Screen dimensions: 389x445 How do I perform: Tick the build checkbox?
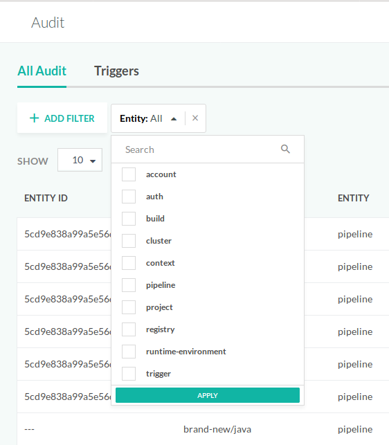point(129,219)
